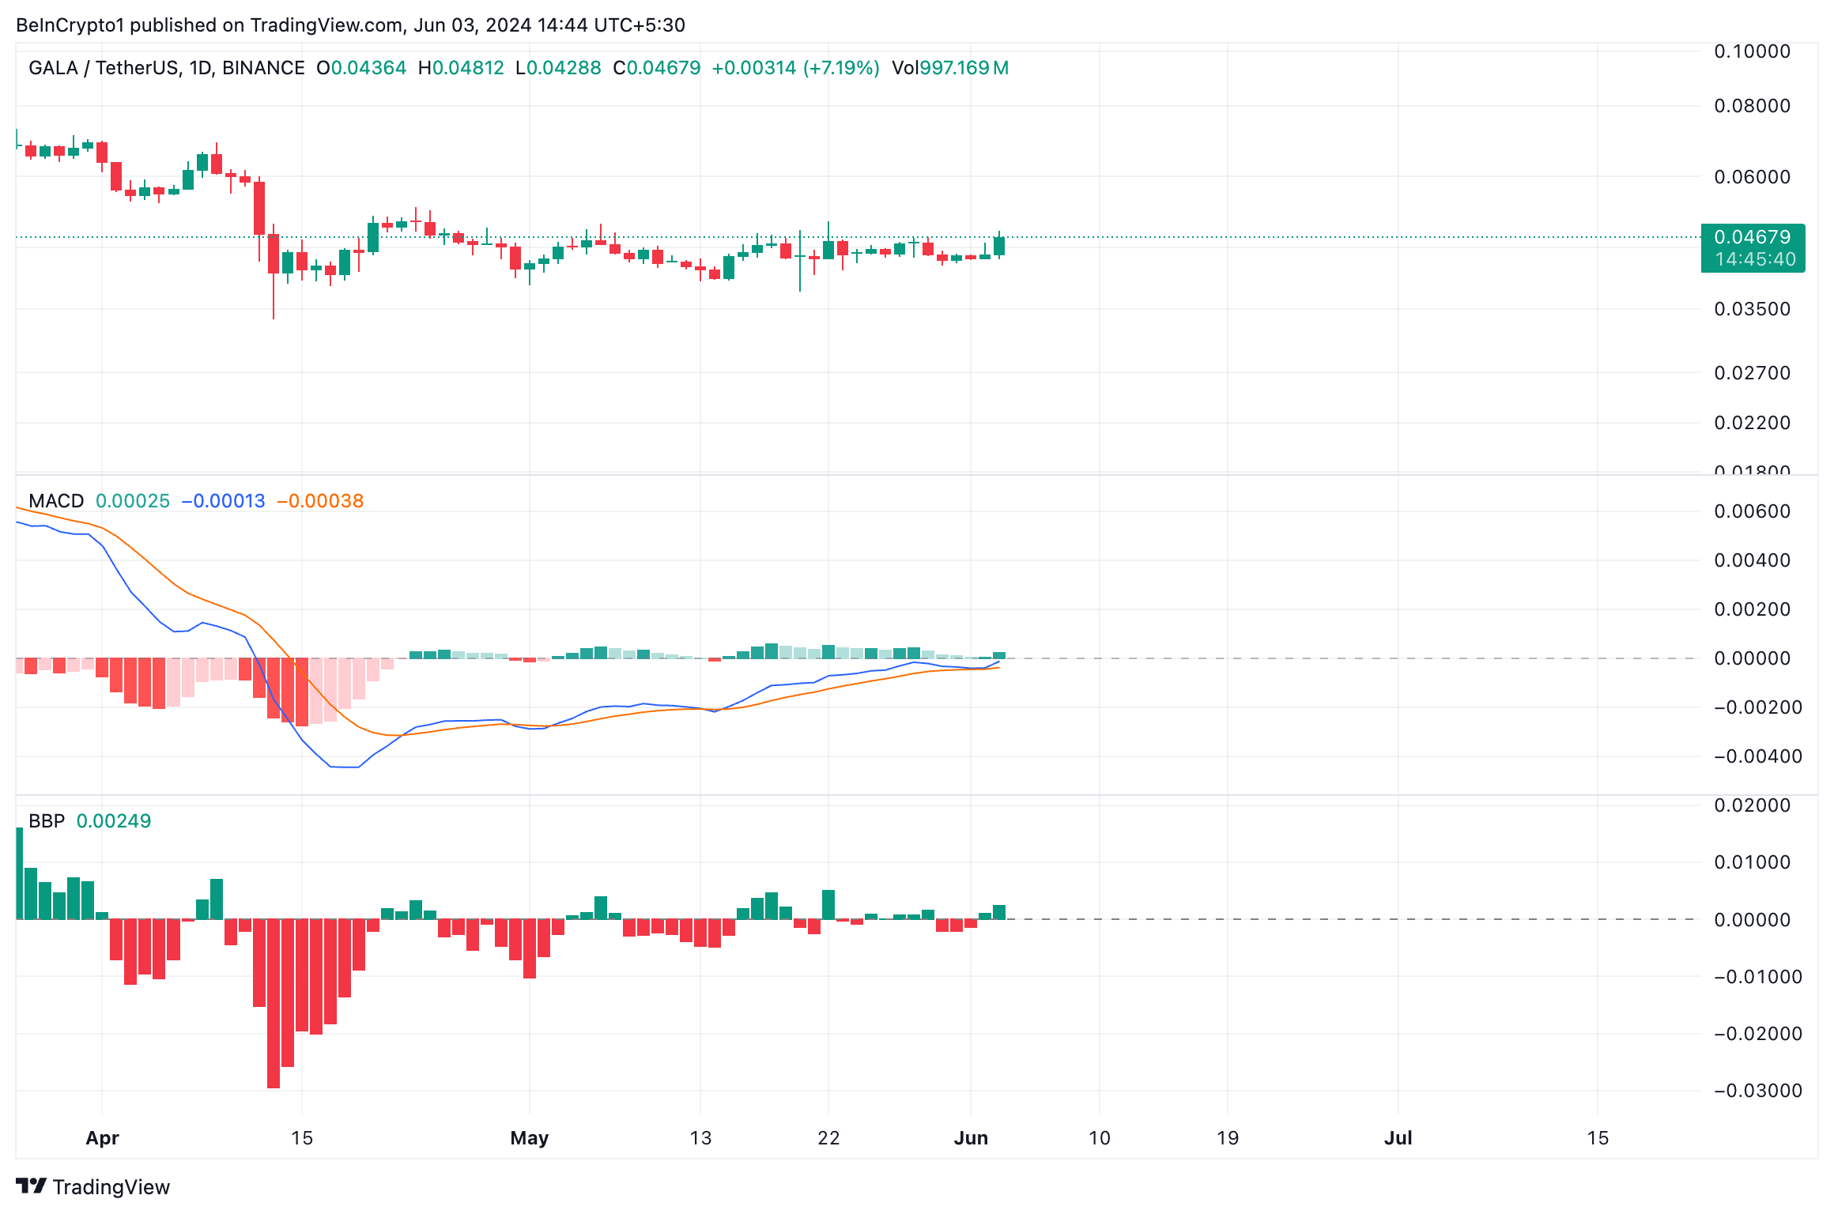
Task: Click the High price value 0.04812
Action: click(x=467, y=68)
